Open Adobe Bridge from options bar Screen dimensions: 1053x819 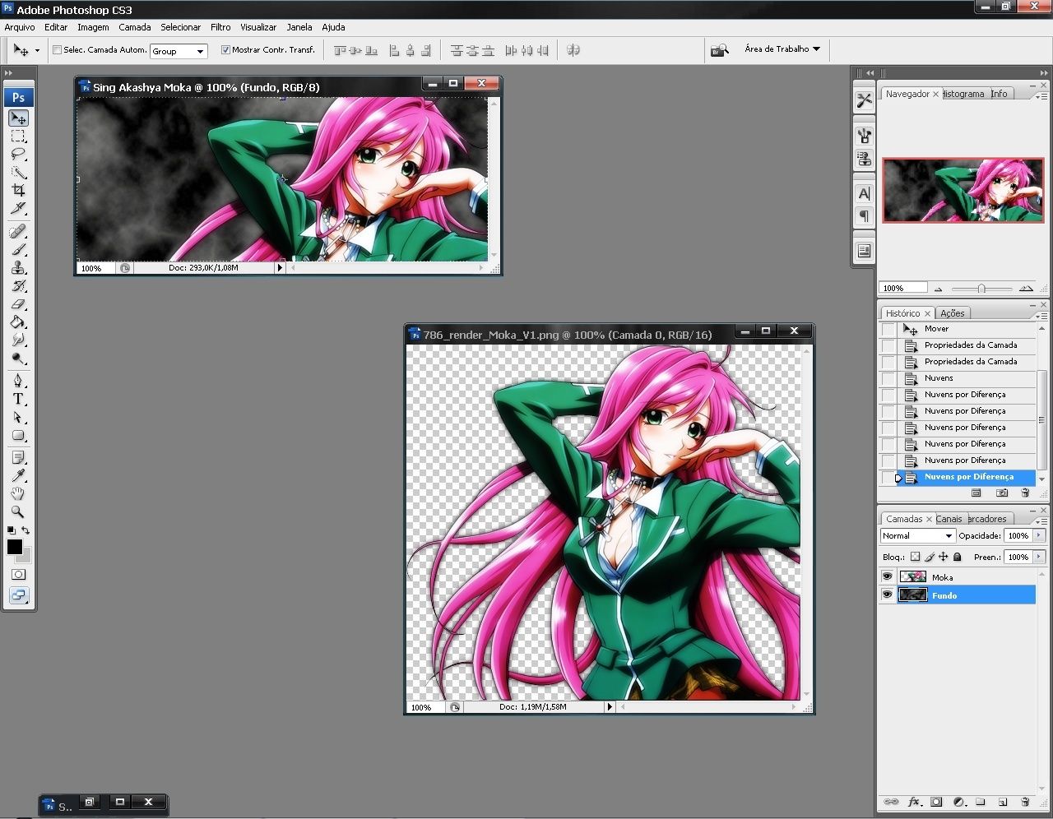click(x=720, y=50)
